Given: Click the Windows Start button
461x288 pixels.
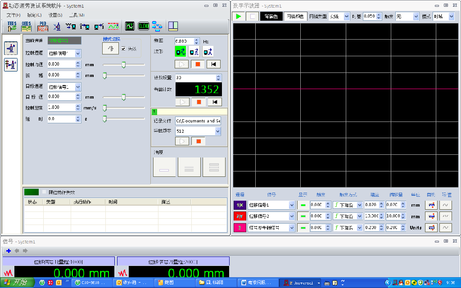Looking at the screenshot, I should [x=17, y=283].
